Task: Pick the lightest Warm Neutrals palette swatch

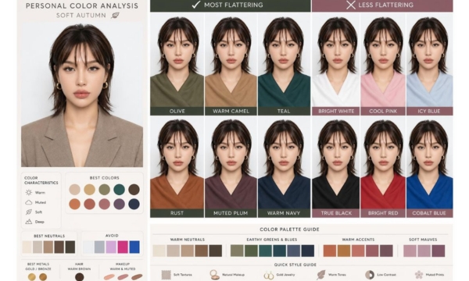Action: [159, 251]
